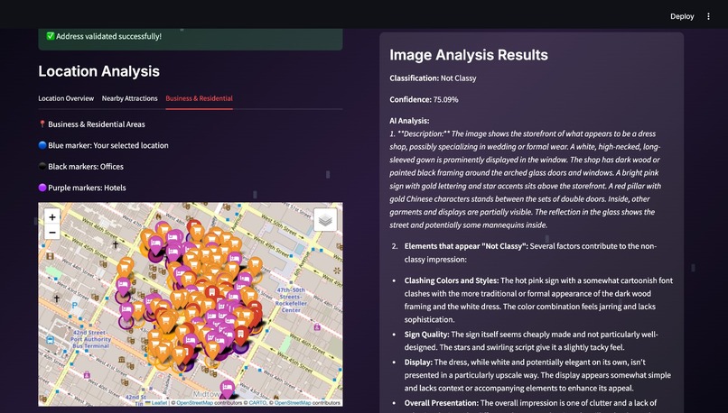Click blue circle beside 'Your selected location'

click(x=42, y=145)
